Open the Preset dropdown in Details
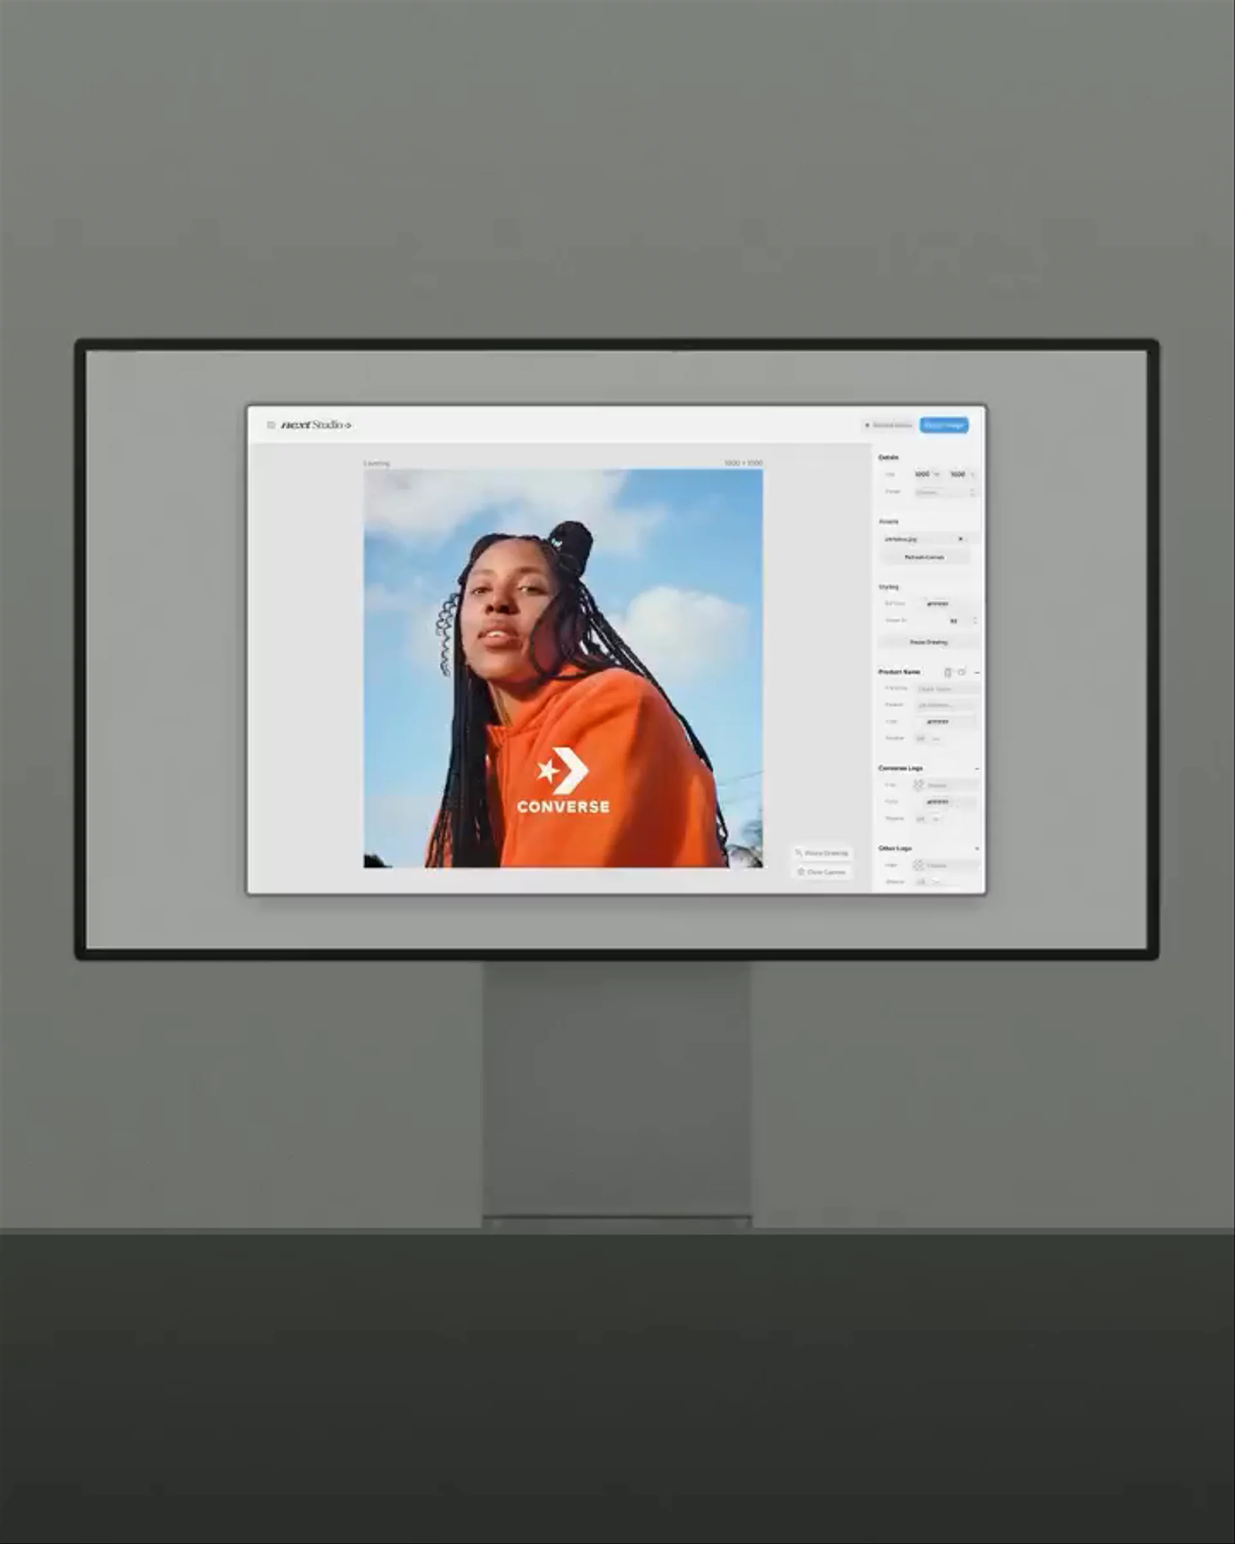Image resolution: width=1235 pixels, height=1544 pixels. tap(945, 492)
